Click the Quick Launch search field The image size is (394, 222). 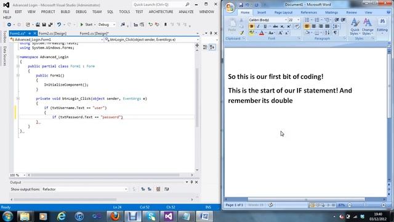pos(161,4)
